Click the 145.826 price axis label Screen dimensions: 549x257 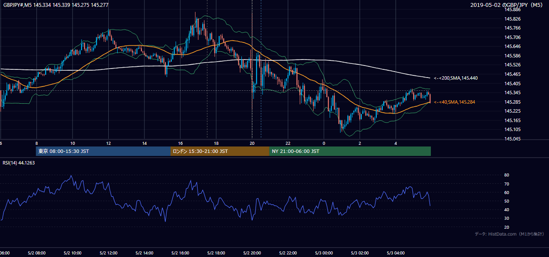512,19
